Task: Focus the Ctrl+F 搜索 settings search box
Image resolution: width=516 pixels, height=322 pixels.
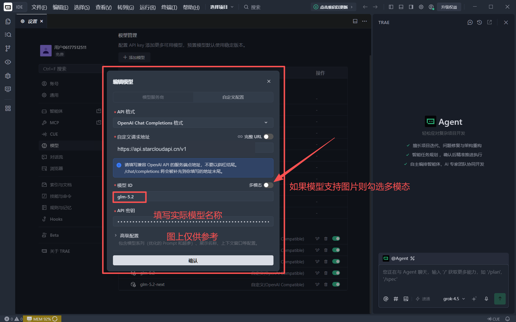Action: 70,69
